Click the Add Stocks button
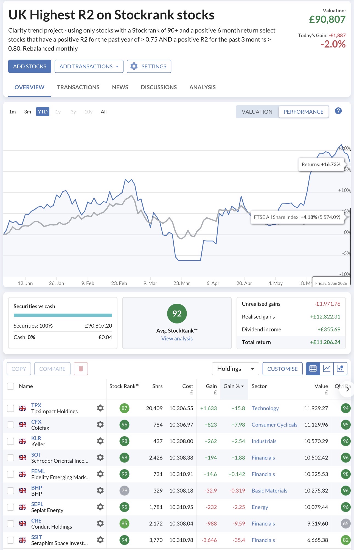The image size is (354, 550). pyautogui.click(x=30, y=66)
